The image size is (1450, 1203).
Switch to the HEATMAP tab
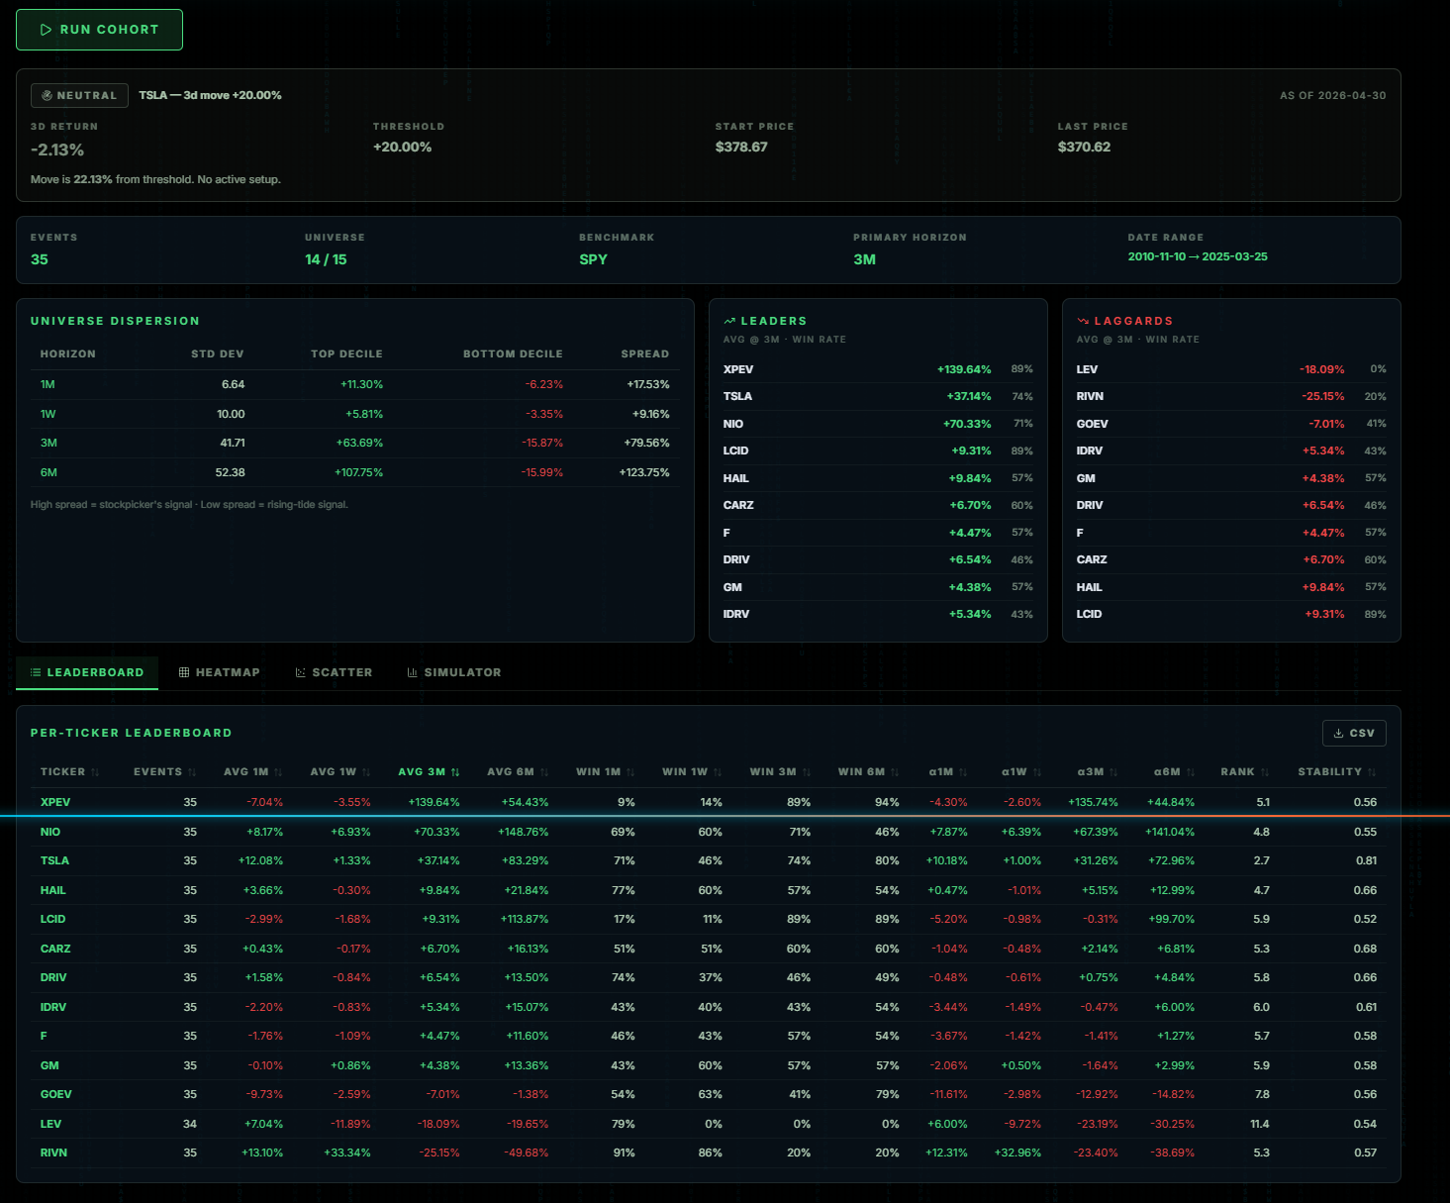220,672
